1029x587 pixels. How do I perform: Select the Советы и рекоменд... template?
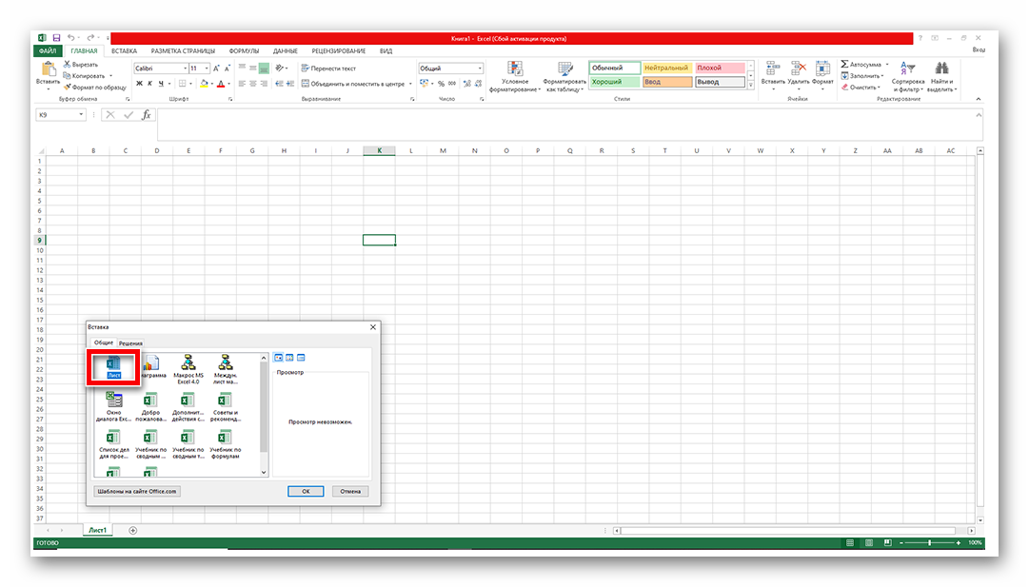click(x=225, y=406)
